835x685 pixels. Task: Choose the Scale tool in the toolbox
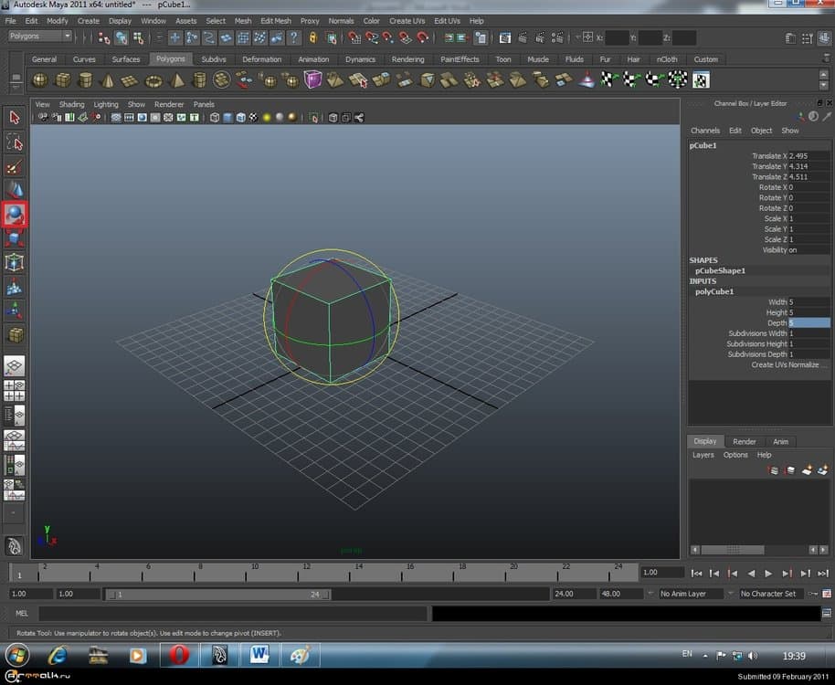(x=15, y=238)
